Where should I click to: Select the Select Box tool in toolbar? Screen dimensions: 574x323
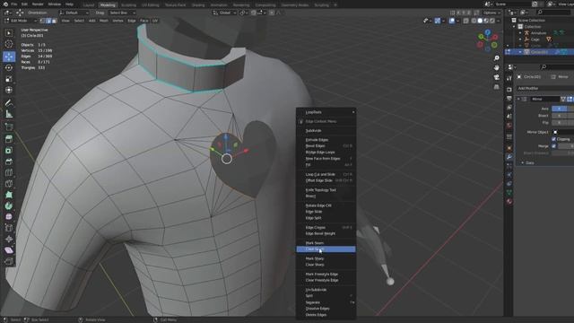(9, 33)
